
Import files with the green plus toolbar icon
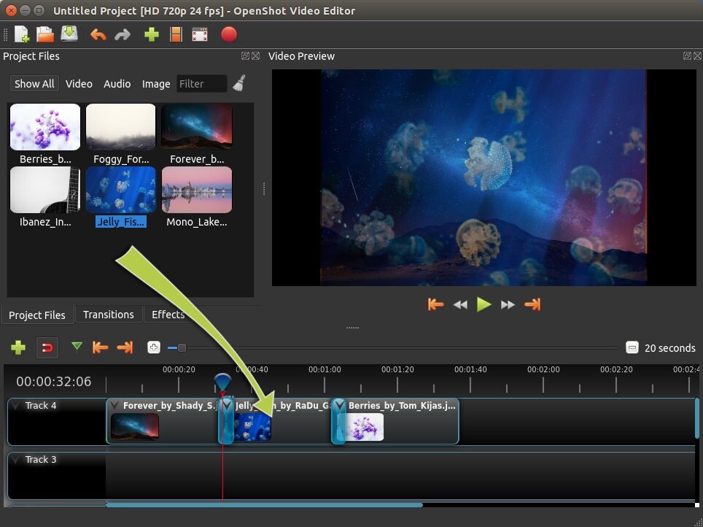click(x=150, y=34)
